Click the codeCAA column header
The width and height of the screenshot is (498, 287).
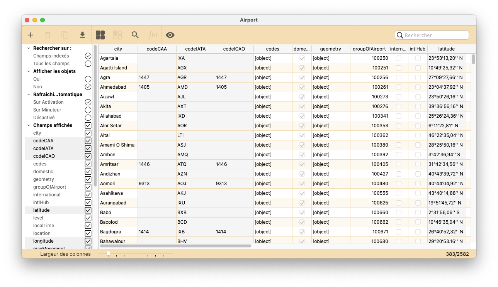coord(157,49)
